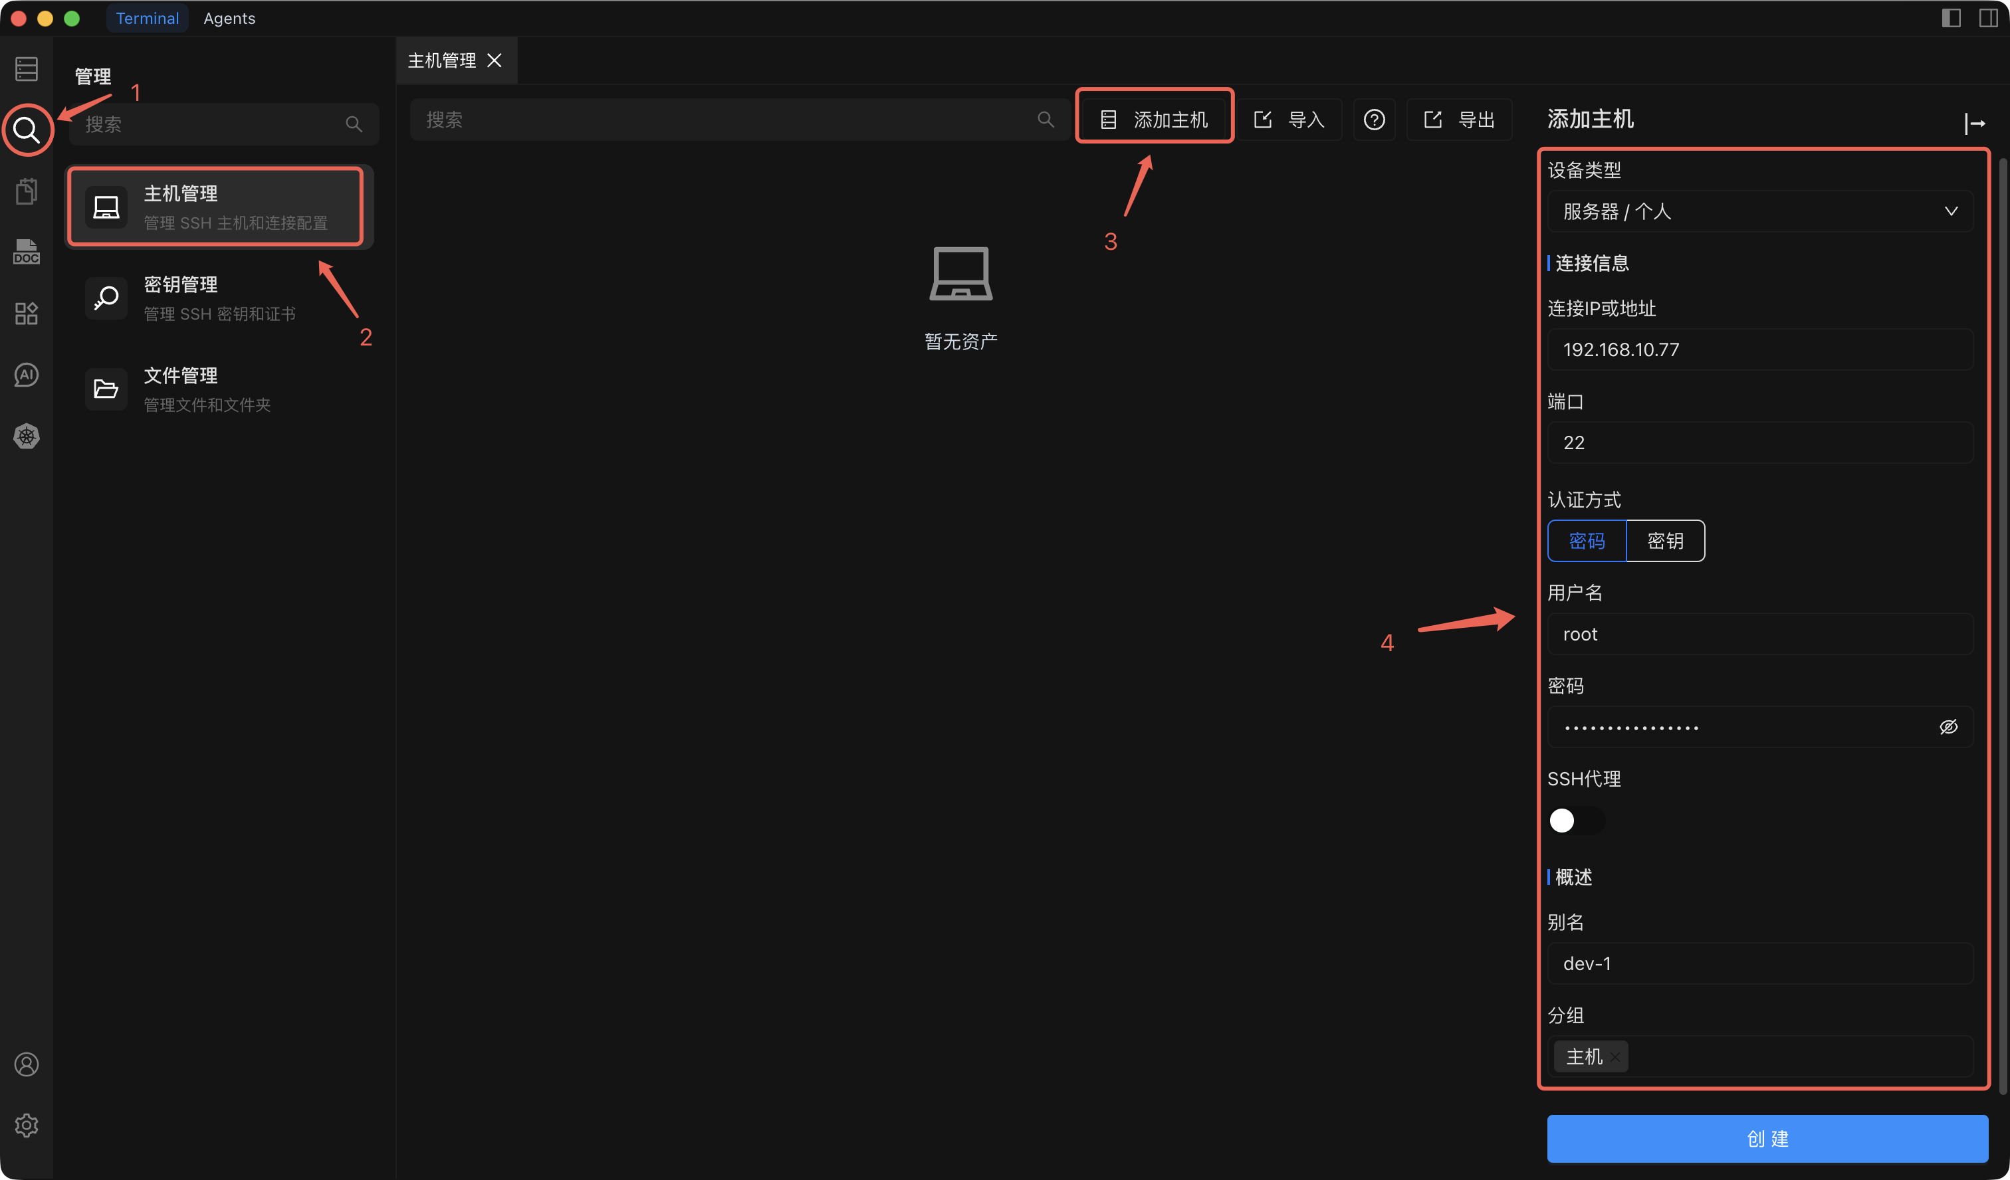This screenshot has height=1180, width=2010.
Task: Collapse the 添加主机 panel with arrow icon
Action: pos(1974,123)
